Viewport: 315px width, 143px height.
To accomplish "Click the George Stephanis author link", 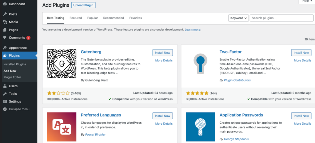I will (x=236, y=139).
